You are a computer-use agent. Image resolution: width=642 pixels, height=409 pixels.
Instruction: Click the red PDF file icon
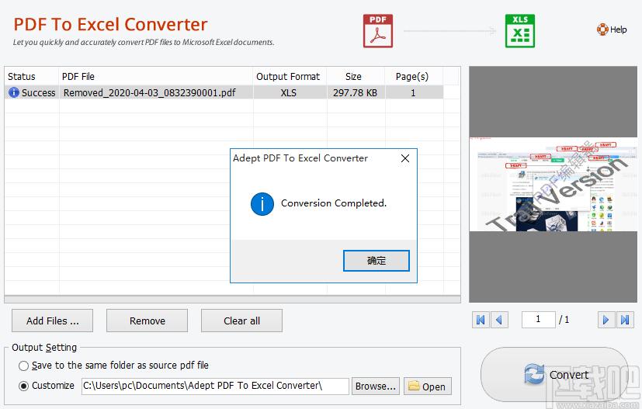[377, 31]
